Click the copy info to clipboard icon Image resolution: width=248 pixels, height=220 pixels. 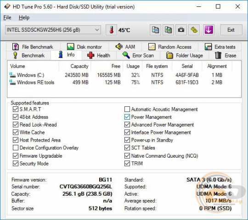pyautogui.click(x=156, y=30)
